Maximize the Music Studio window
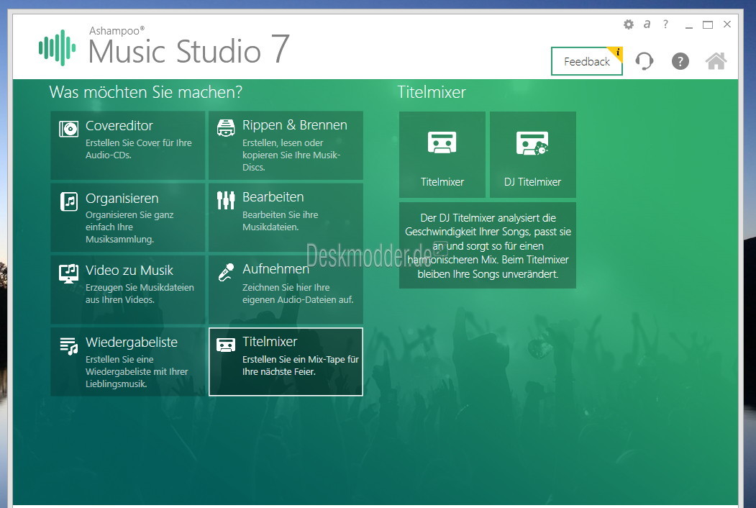Screen dimensions: 756x508 pos(708,24)
